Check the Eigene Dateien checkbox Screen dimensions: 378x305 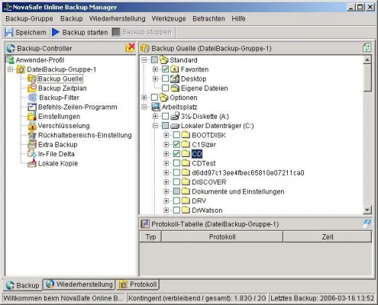coord(165,88)
